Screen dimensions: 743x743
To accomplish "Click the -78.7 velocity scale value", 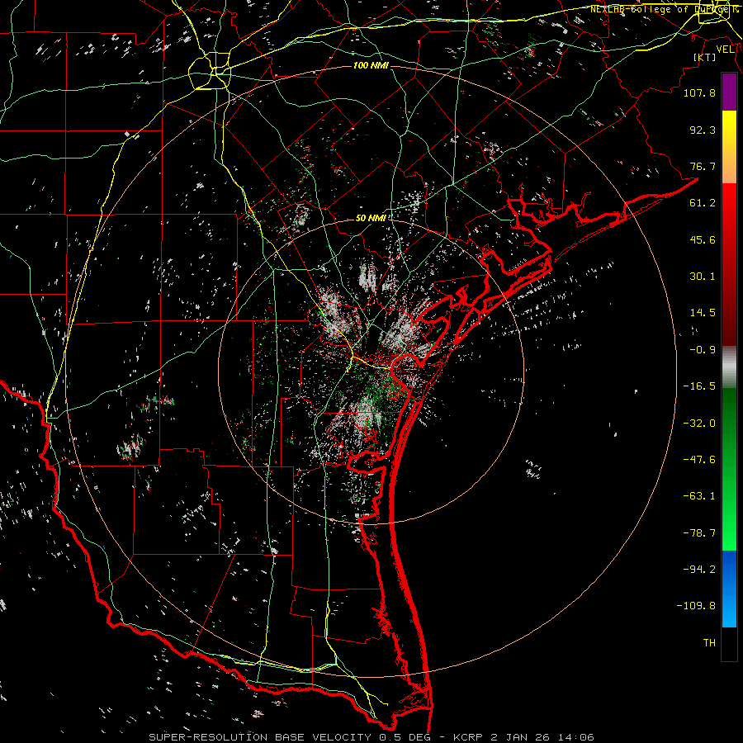I will click(x=699, y=533).
